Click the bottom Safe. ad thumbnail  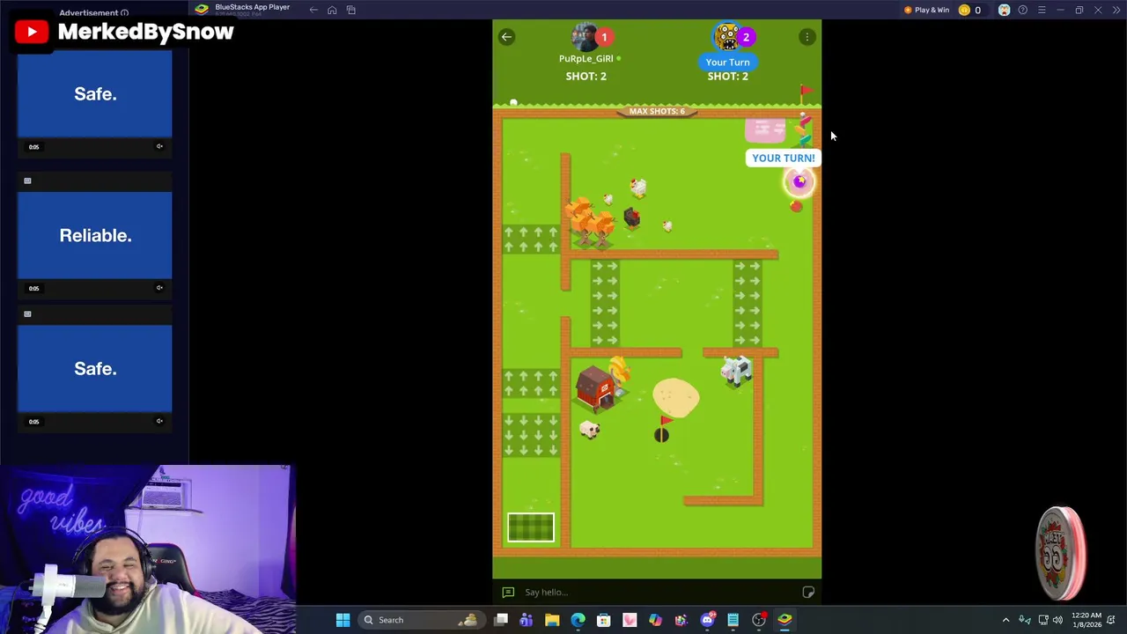click(95, 368)
